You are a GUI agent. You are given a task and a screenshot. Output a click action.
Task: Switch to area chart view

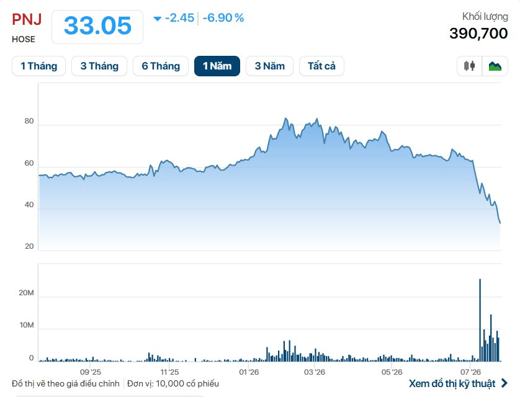pos(495,66)
